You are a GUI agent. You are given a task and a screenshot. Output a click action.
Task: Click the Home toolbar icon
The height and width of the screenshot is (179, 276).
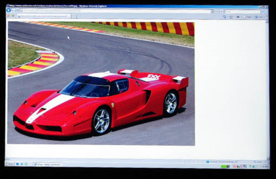[225, 17]
